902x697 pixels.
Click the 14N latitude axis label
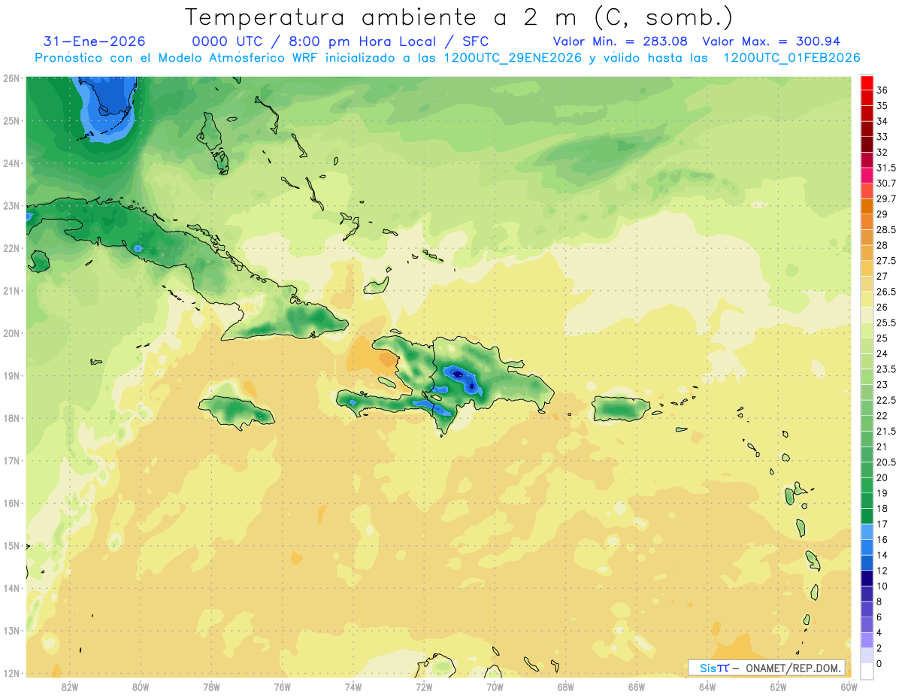[11, 588]
